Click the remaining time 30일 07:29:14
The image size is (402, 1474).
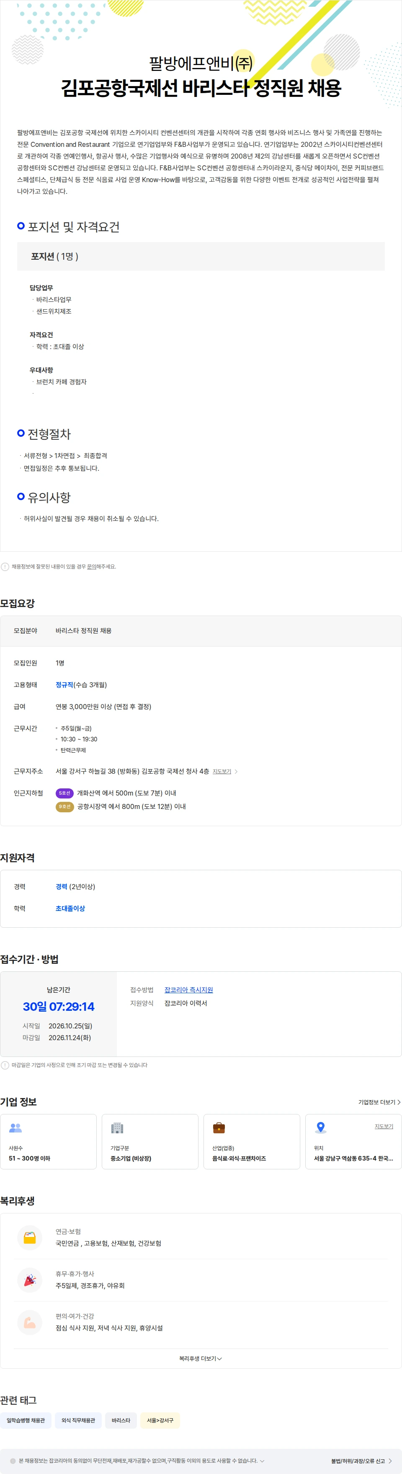59,1007
